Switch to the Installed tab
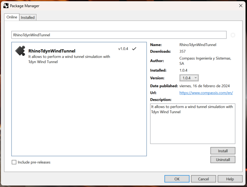This screenshot has height=187, width=247. [x=28, y=17]
